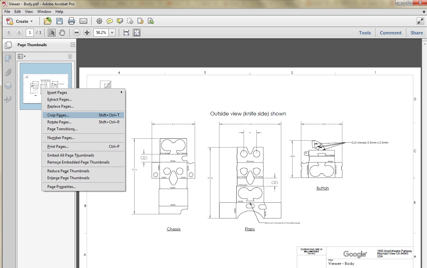427x268 pixels.
Task: Click the green-arrow page icon in toolbar
Action: (151, 21)
